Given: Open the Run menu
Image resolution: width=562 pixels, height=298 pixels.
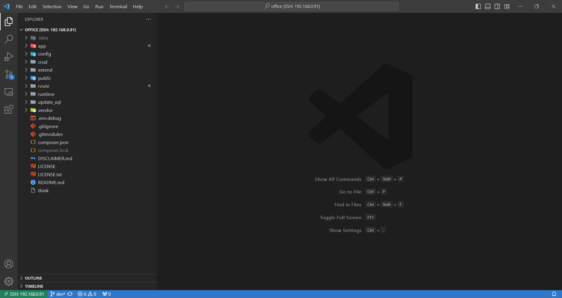Looking at the screenshot, I should [99, 6].
